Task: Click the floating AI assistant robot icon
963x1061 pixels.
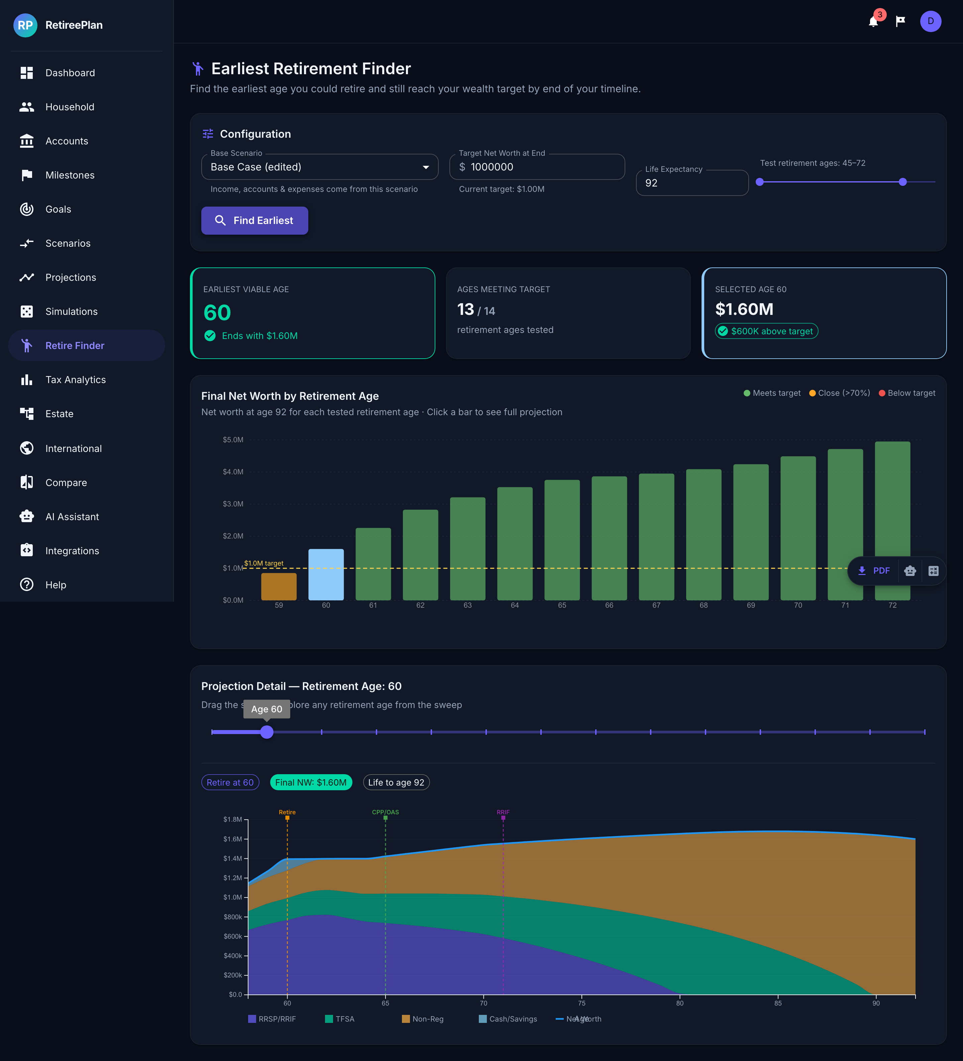Action: pos(910,571)
